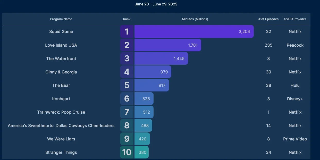Select the rank 2 number badge

pyautogui.click(x=127, y=45)
